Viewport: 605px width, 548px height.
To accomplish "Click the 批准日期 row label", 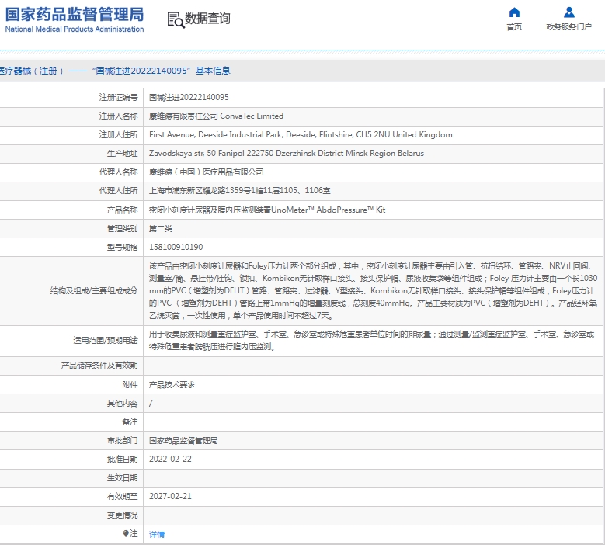I will point(122,459).
